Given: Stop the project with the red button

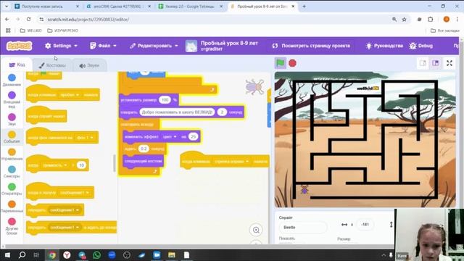Looking at the screenshot, I should (292, 63).
